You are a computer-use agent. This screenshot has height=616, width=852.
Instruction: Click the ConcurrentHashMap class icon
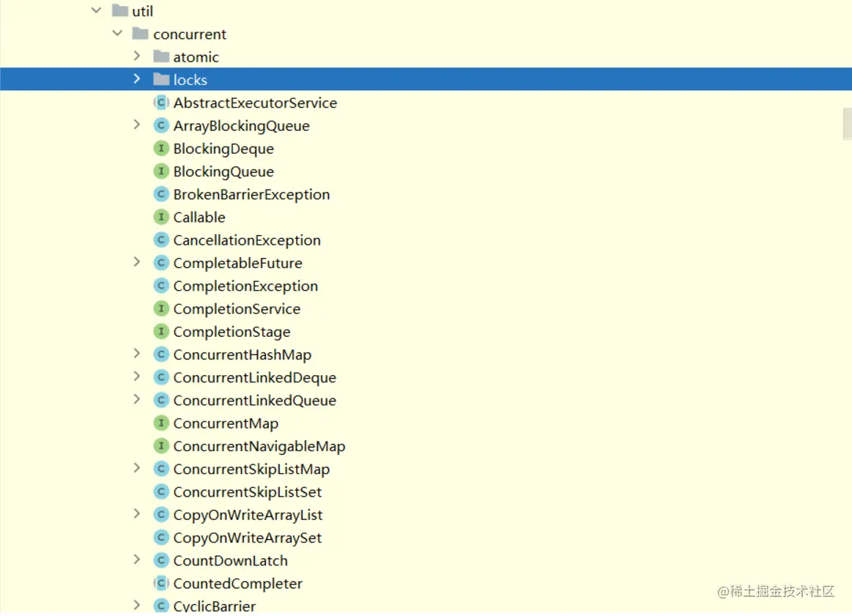coord(161,355)
